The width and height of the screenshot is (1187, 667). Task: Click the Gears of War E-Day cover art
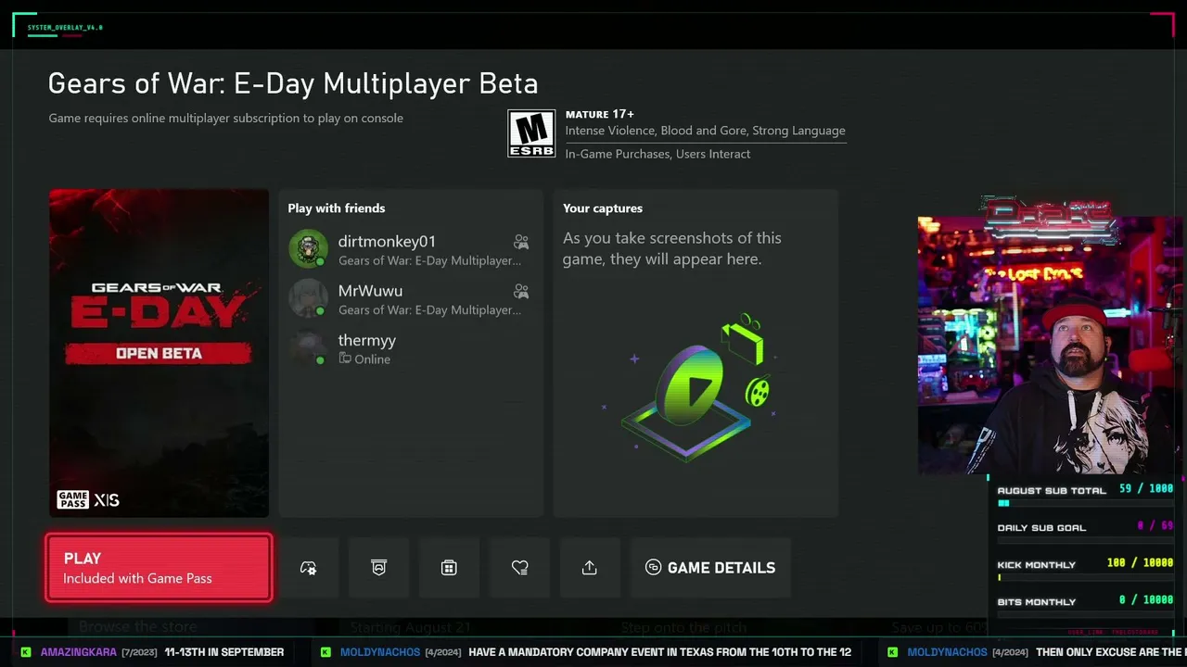159,353
